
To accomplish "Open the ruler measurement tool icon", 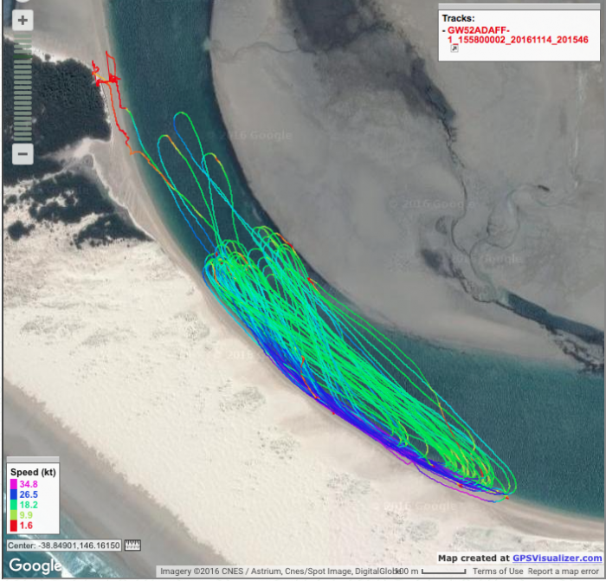I will coord(132,545).
